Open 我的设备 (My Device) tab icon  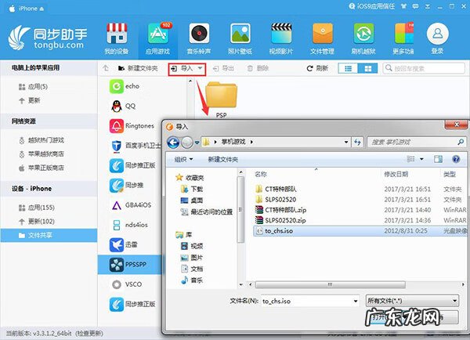click(x=117, y=34)
